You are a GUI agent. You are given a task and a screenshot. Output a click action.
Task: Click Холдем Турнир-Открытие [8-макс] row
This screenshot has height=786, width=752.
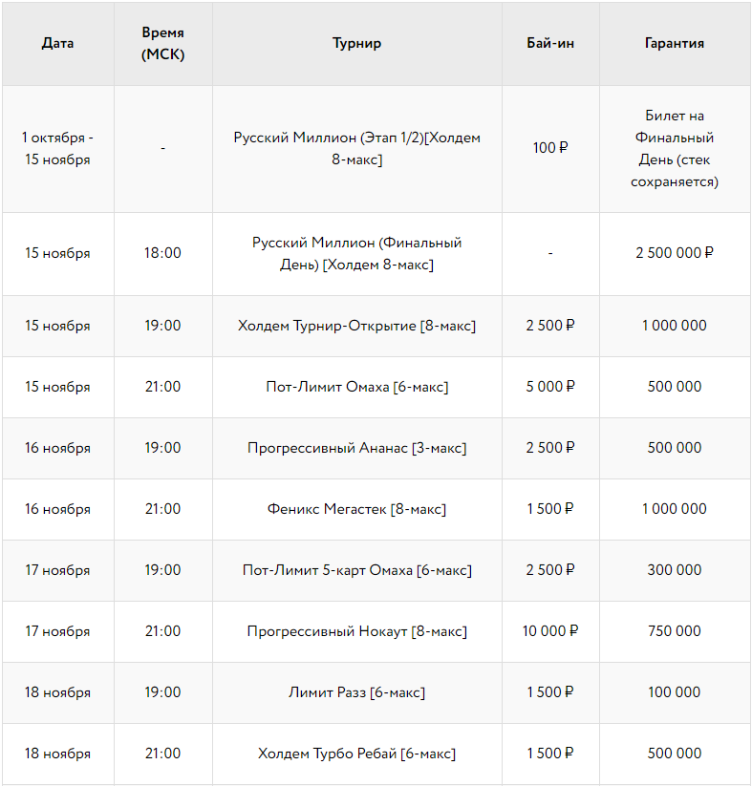tap(356, 326)
